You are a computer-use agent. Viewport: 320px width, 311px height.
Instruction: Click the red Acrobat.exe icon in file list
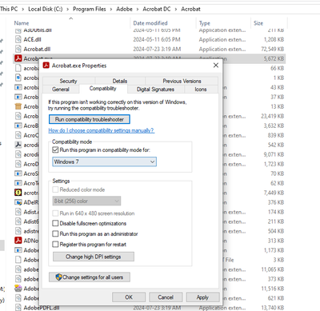[x=18, y=58]
